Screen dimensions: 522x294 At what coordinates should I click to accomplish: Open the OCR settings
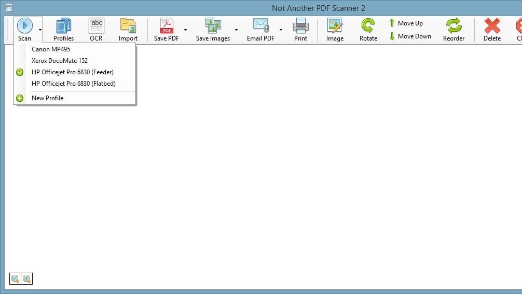(x=96, y=30)
